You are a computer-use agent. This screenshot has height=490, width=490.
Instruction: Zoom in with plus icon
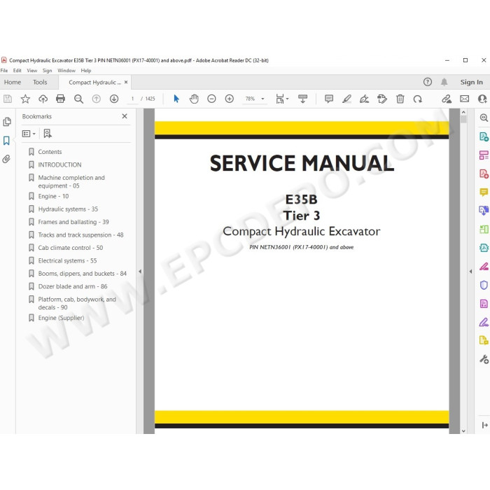(230, 99)
